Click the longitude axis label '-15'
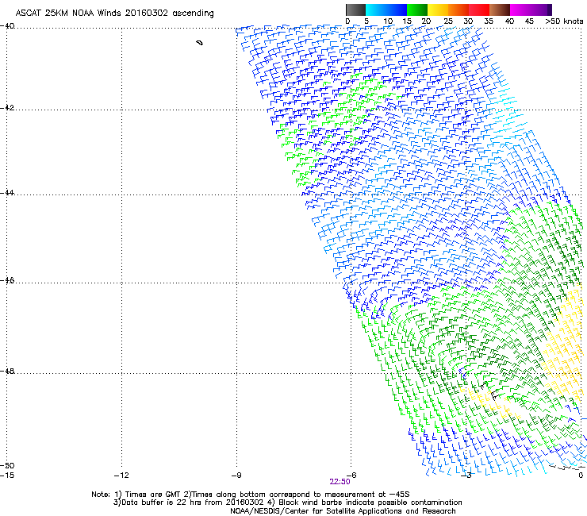Viewport: 587px width, 516px height. 7,476
